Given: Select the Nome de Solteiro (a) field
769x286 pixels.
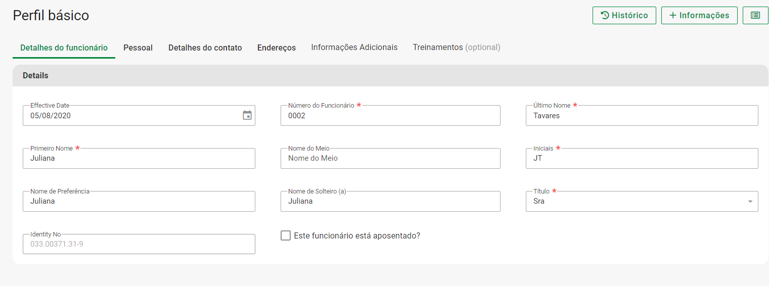Looking at the screenshot, I should (390, 202).
